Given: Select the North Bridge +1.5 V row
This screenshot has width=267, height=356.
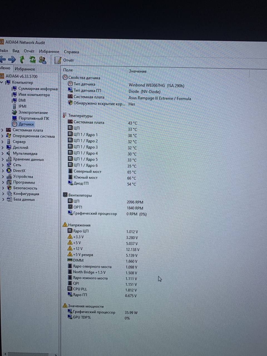Looking at the screenshot, I should pyautogui.click(x=103, y=272).
